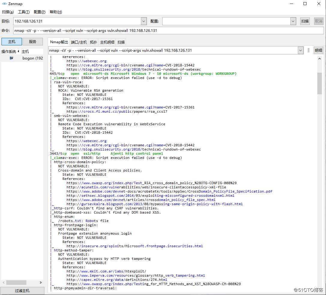Select the 服务 services button
The width and height of the screenshot is (326, 295).
(x=33, y=42)
